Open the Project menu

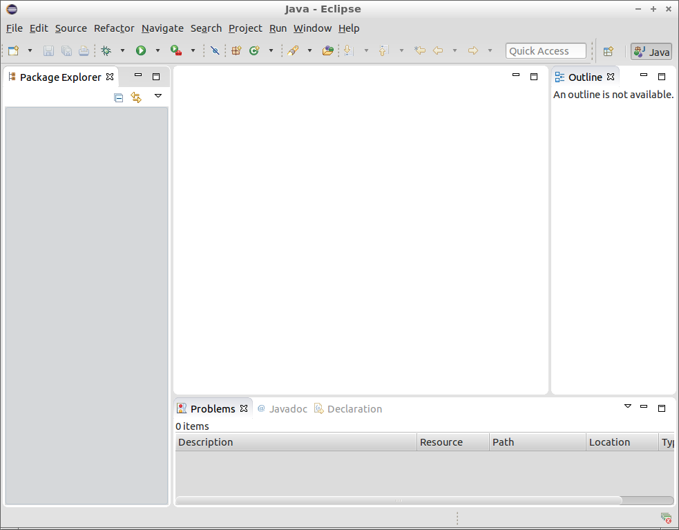coord(245,28)
